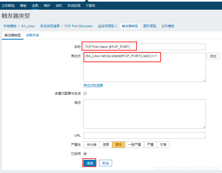Click 添加 button beside expression box
This screenshot has height=173, width=222.
[x=213, y=56]
